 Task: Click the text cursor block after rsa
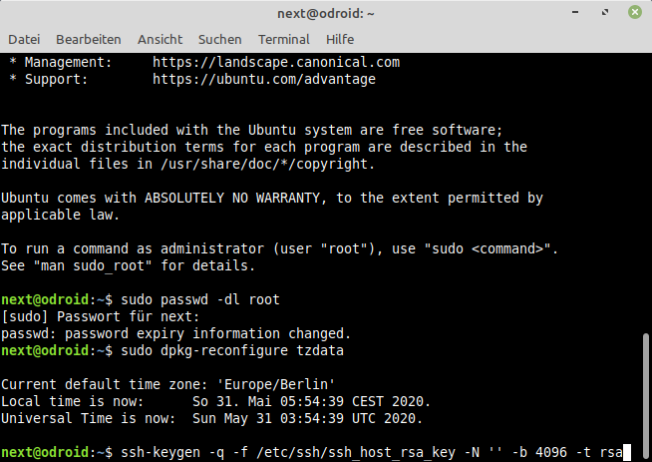(627, 452)
